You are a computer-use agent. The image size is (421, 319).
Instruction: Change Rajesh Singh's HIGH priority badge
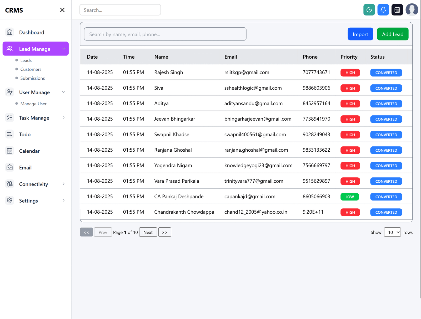point(350,73)
